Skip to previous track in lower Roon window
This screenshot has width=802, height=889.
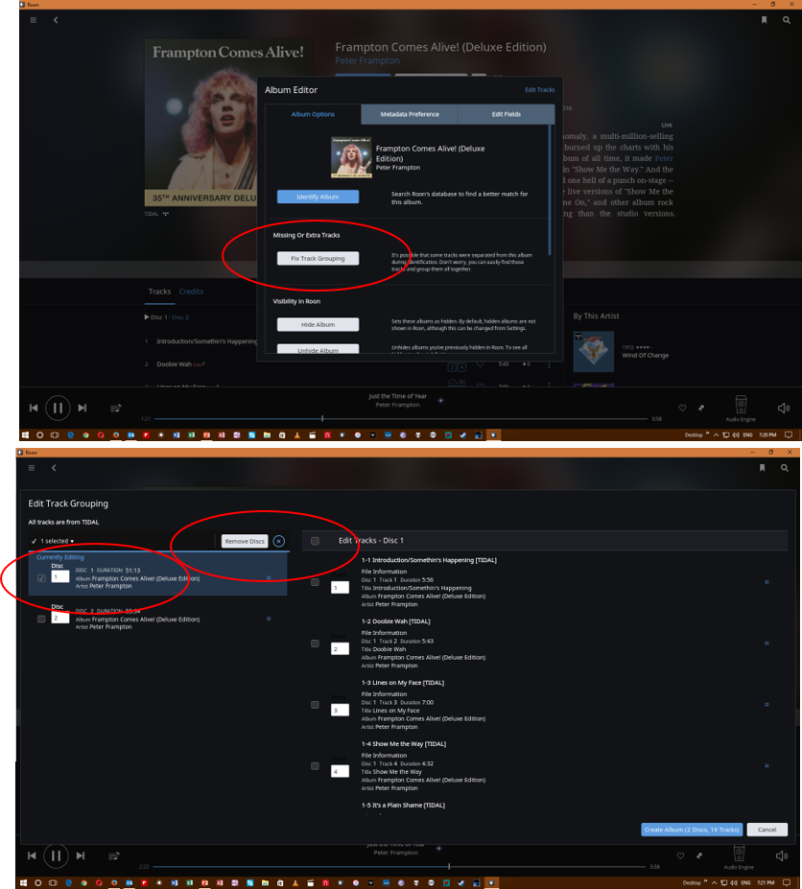(32, 855)
